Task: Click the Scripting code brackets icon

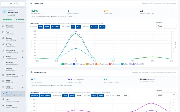Action: coord(3,69)
